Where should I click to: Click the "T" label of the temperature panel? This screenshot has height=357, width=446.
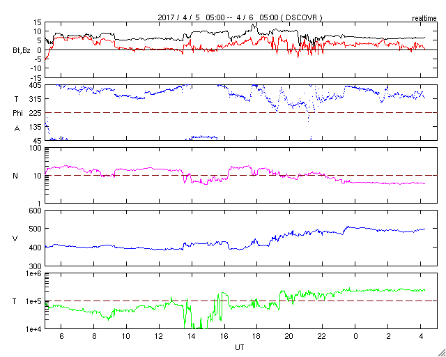coord(15,301)
